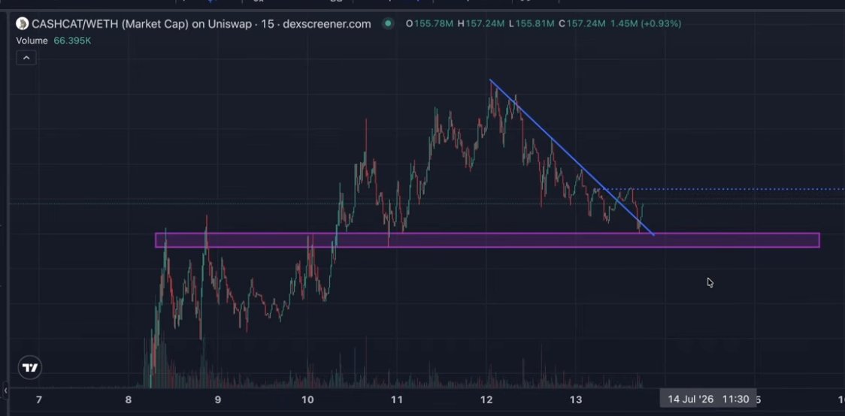Click the 14 Jul '26 11:30 date label
The image size is (845, 416).
tap(708, 399)
